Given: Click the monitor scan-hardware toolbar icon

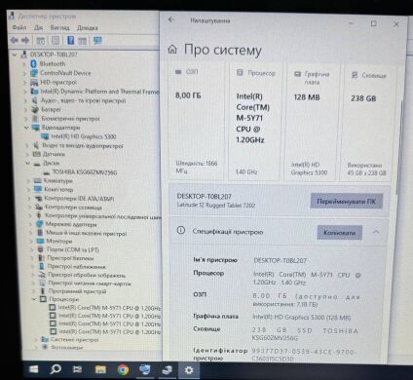Looking at the screenshot, I should click(97, 40).
